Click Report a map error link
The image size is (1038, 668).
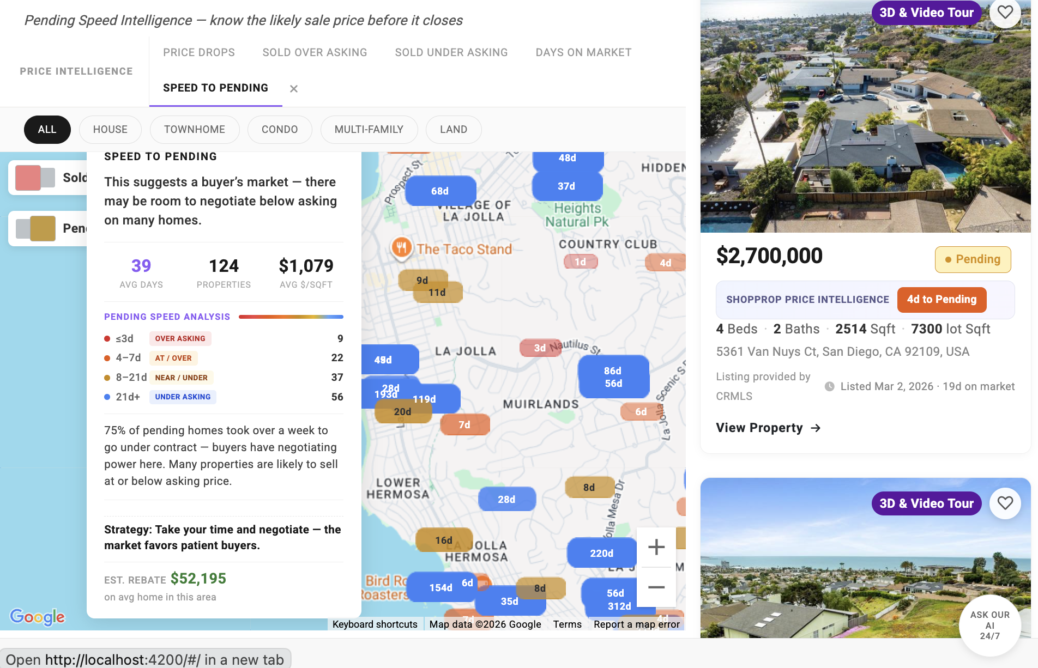(637, 624)
